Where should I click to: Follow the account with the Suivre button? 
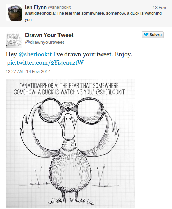[x=152, y=35]
